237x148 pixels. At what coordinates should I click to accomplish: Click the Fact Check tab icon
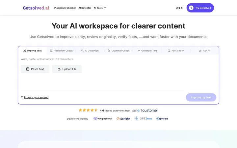click(x=169, y=51)
